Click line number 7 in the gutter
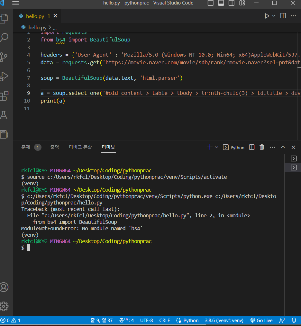Viewport: 301px width, 326px height. 29,78
